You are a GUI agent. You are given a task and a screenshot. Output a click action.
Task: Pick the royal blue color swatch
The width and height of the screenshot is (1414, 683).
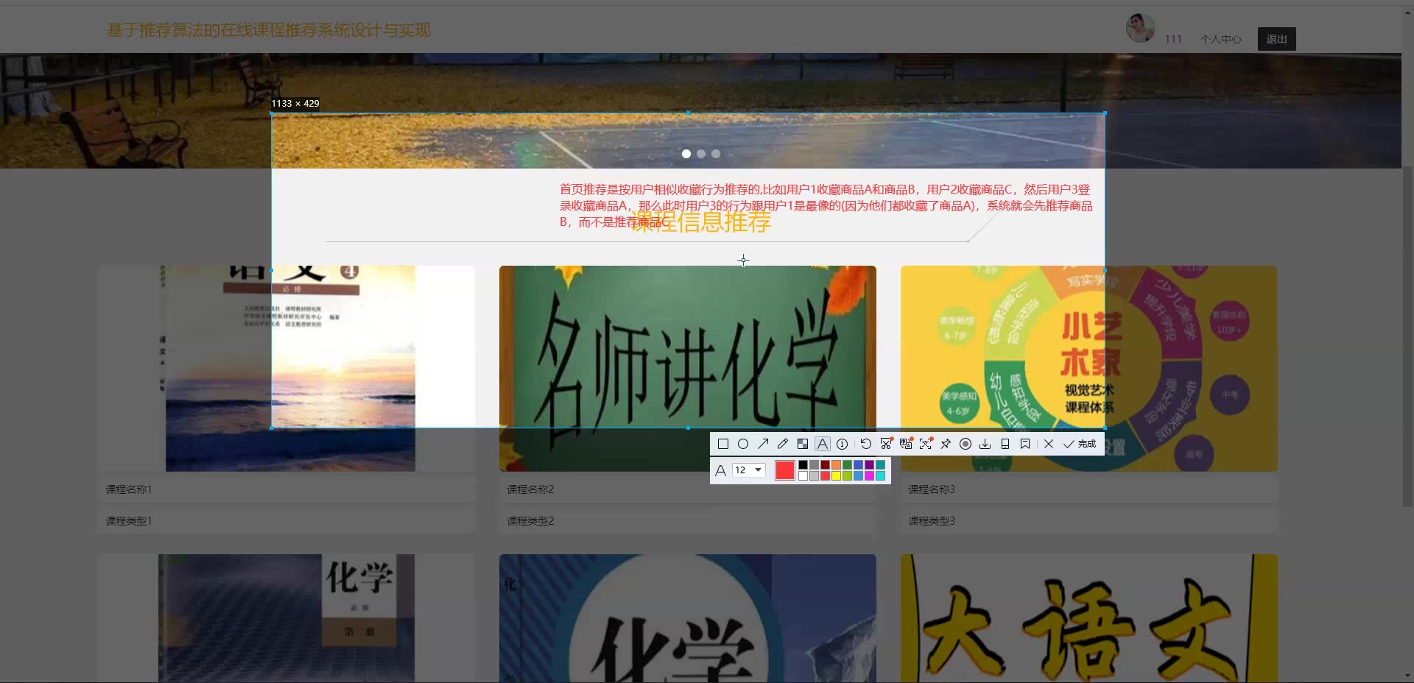tap(859, 465)
